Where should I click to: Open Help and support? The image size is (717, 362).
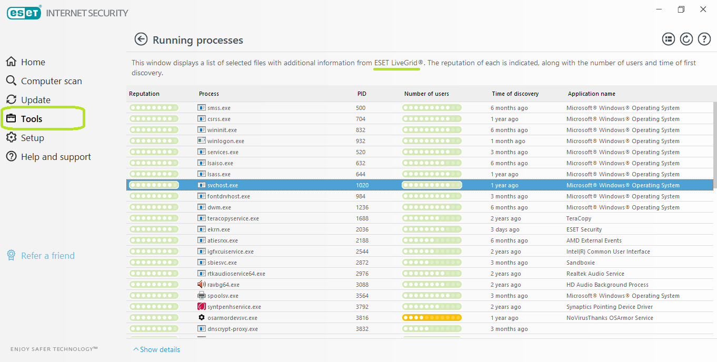coord(56,157)
